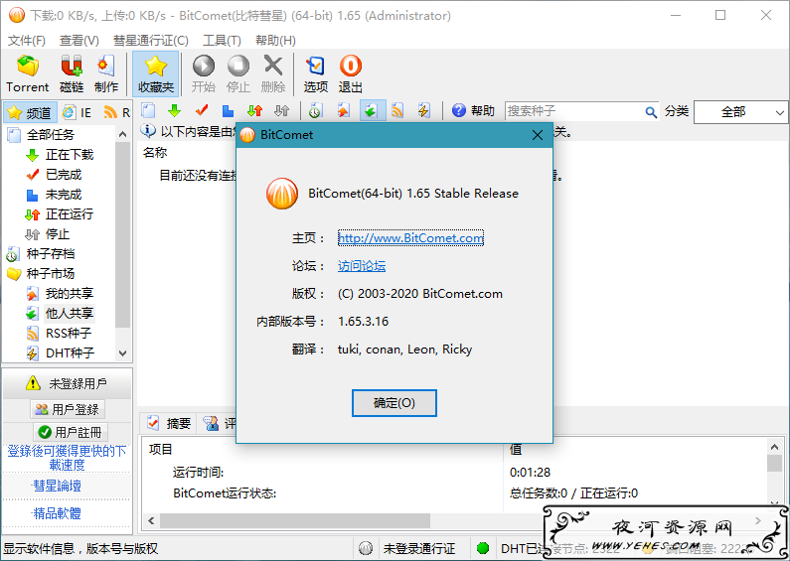This screenshot has height=561, width=790.
Task: Click the 停止 stop button in toolbar
Action: point(238,73)
